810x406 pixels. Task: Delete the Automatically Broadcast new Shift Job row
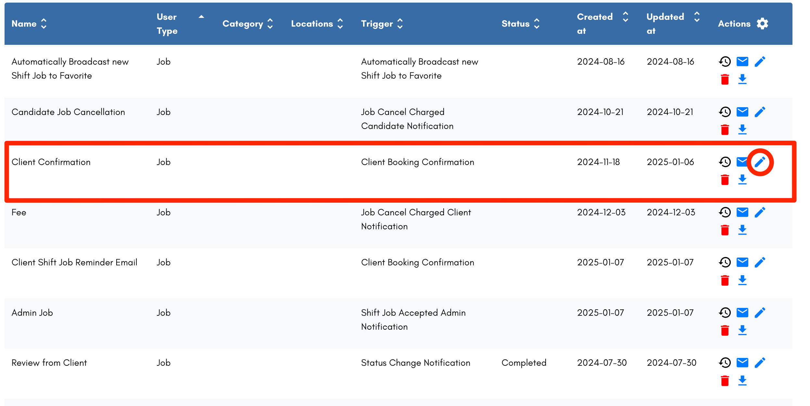725,79
